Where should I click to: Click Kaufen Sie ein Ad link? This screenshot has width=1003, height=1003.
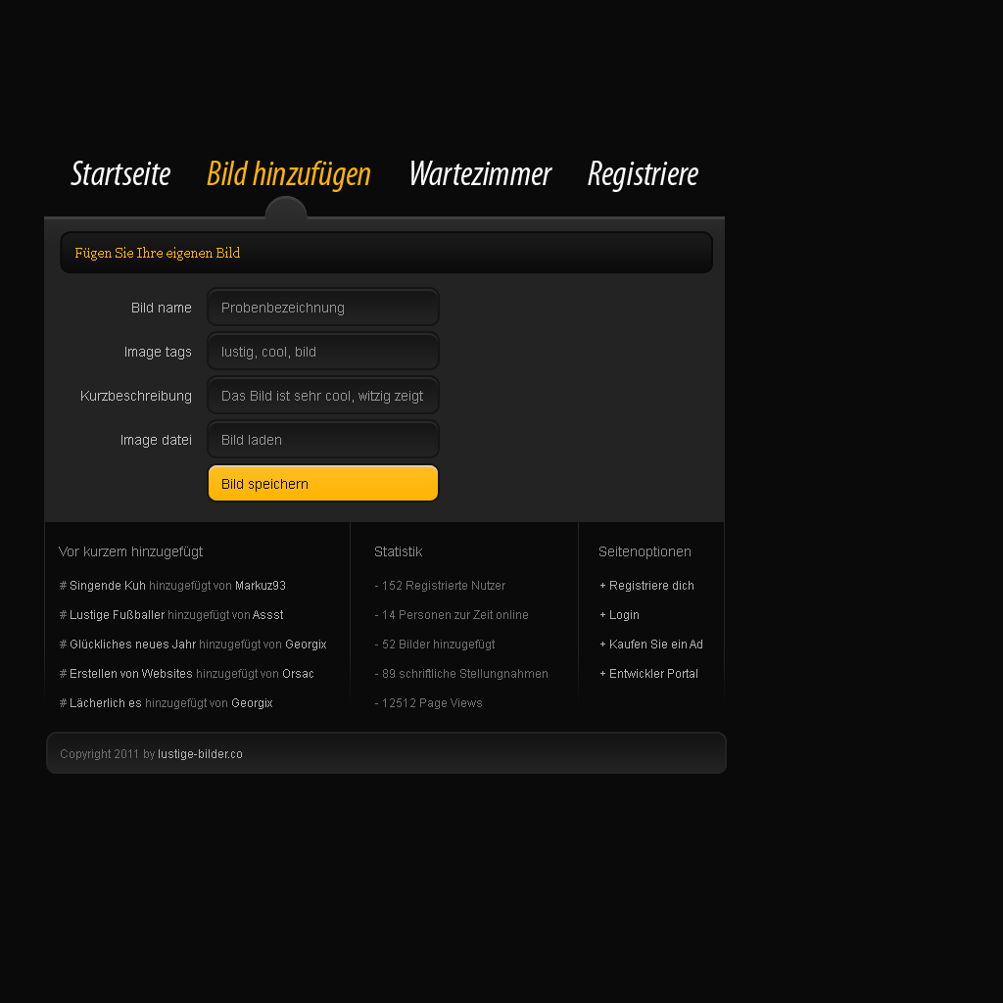[655, 645]
